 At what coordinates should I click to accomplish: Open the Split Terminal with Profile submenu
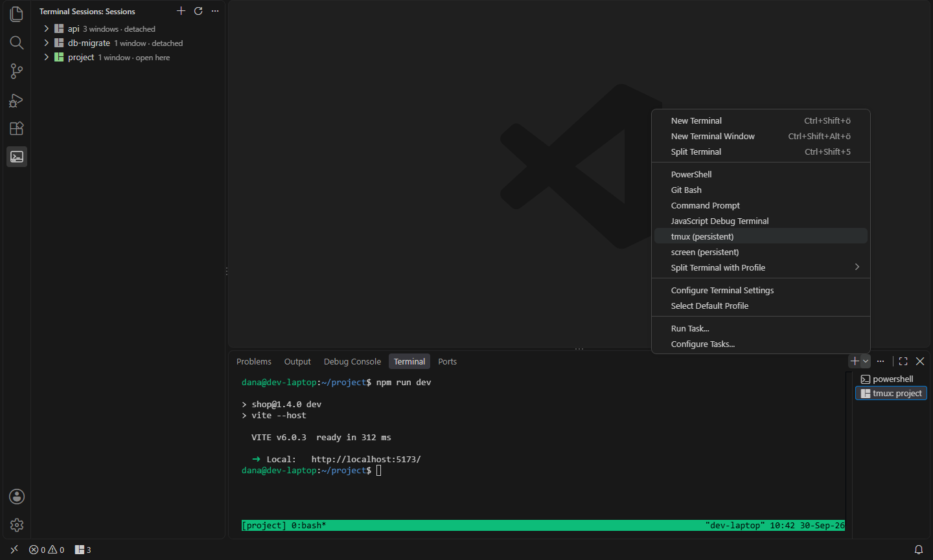(761, 267)
